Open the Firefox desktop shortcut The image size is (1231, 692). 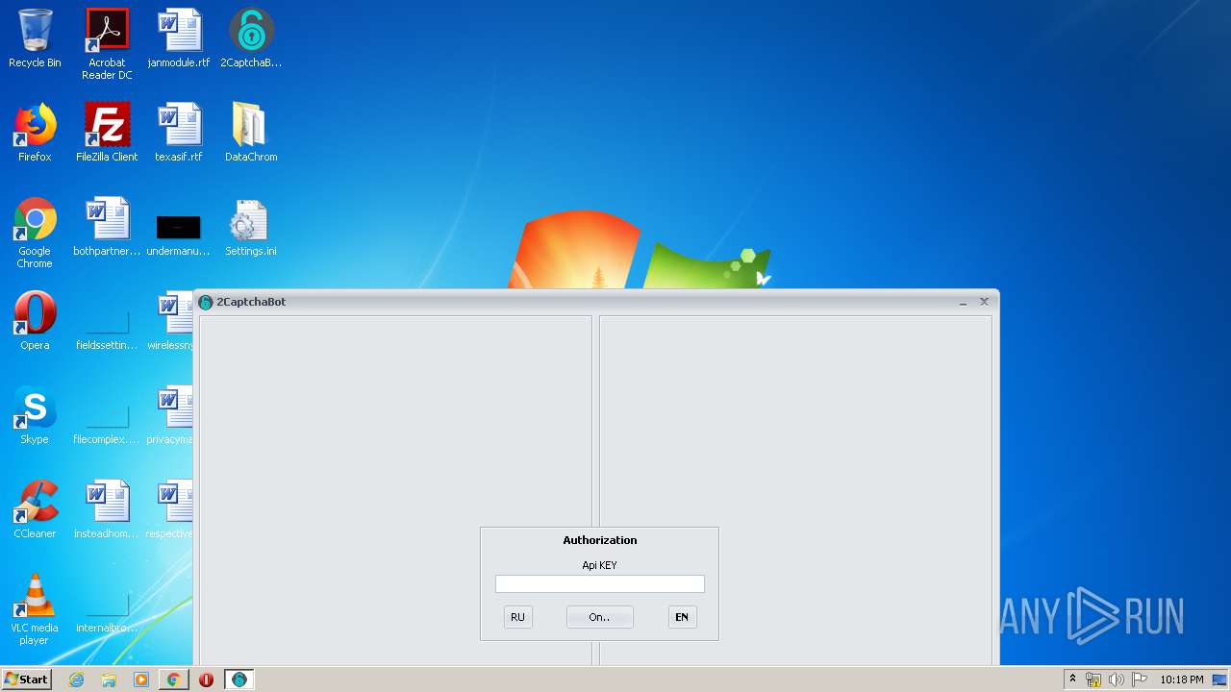coord(35,133)
